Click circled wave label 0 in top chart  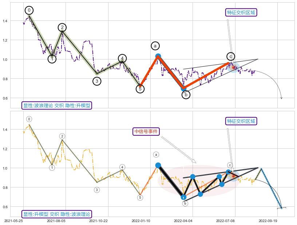point(29,10)
